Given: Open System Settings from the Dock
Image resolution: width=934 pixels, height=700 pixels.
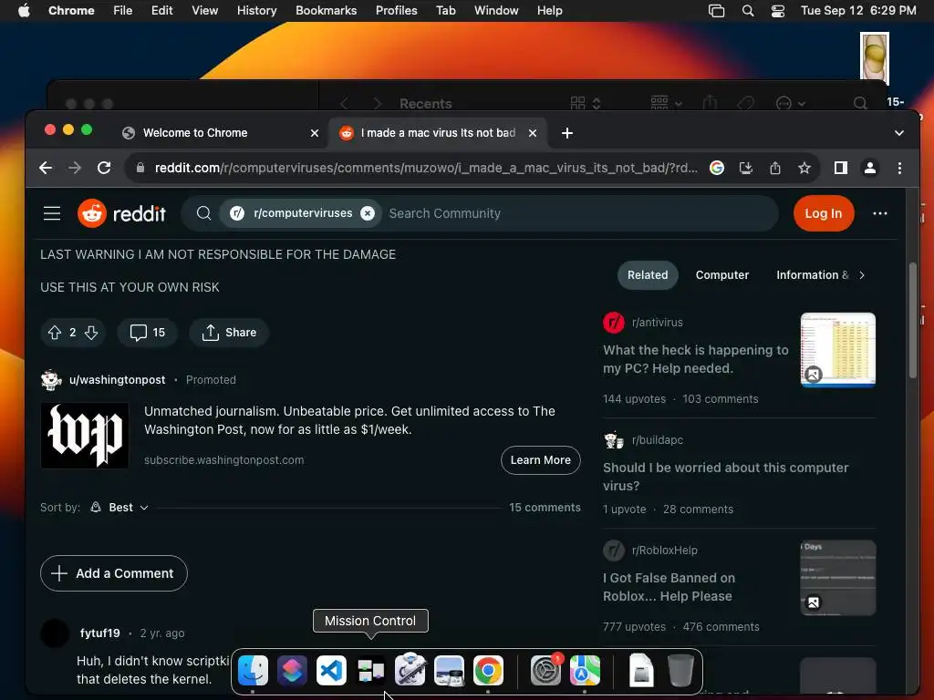Looking at the screenshot, I should click(545, 670).
